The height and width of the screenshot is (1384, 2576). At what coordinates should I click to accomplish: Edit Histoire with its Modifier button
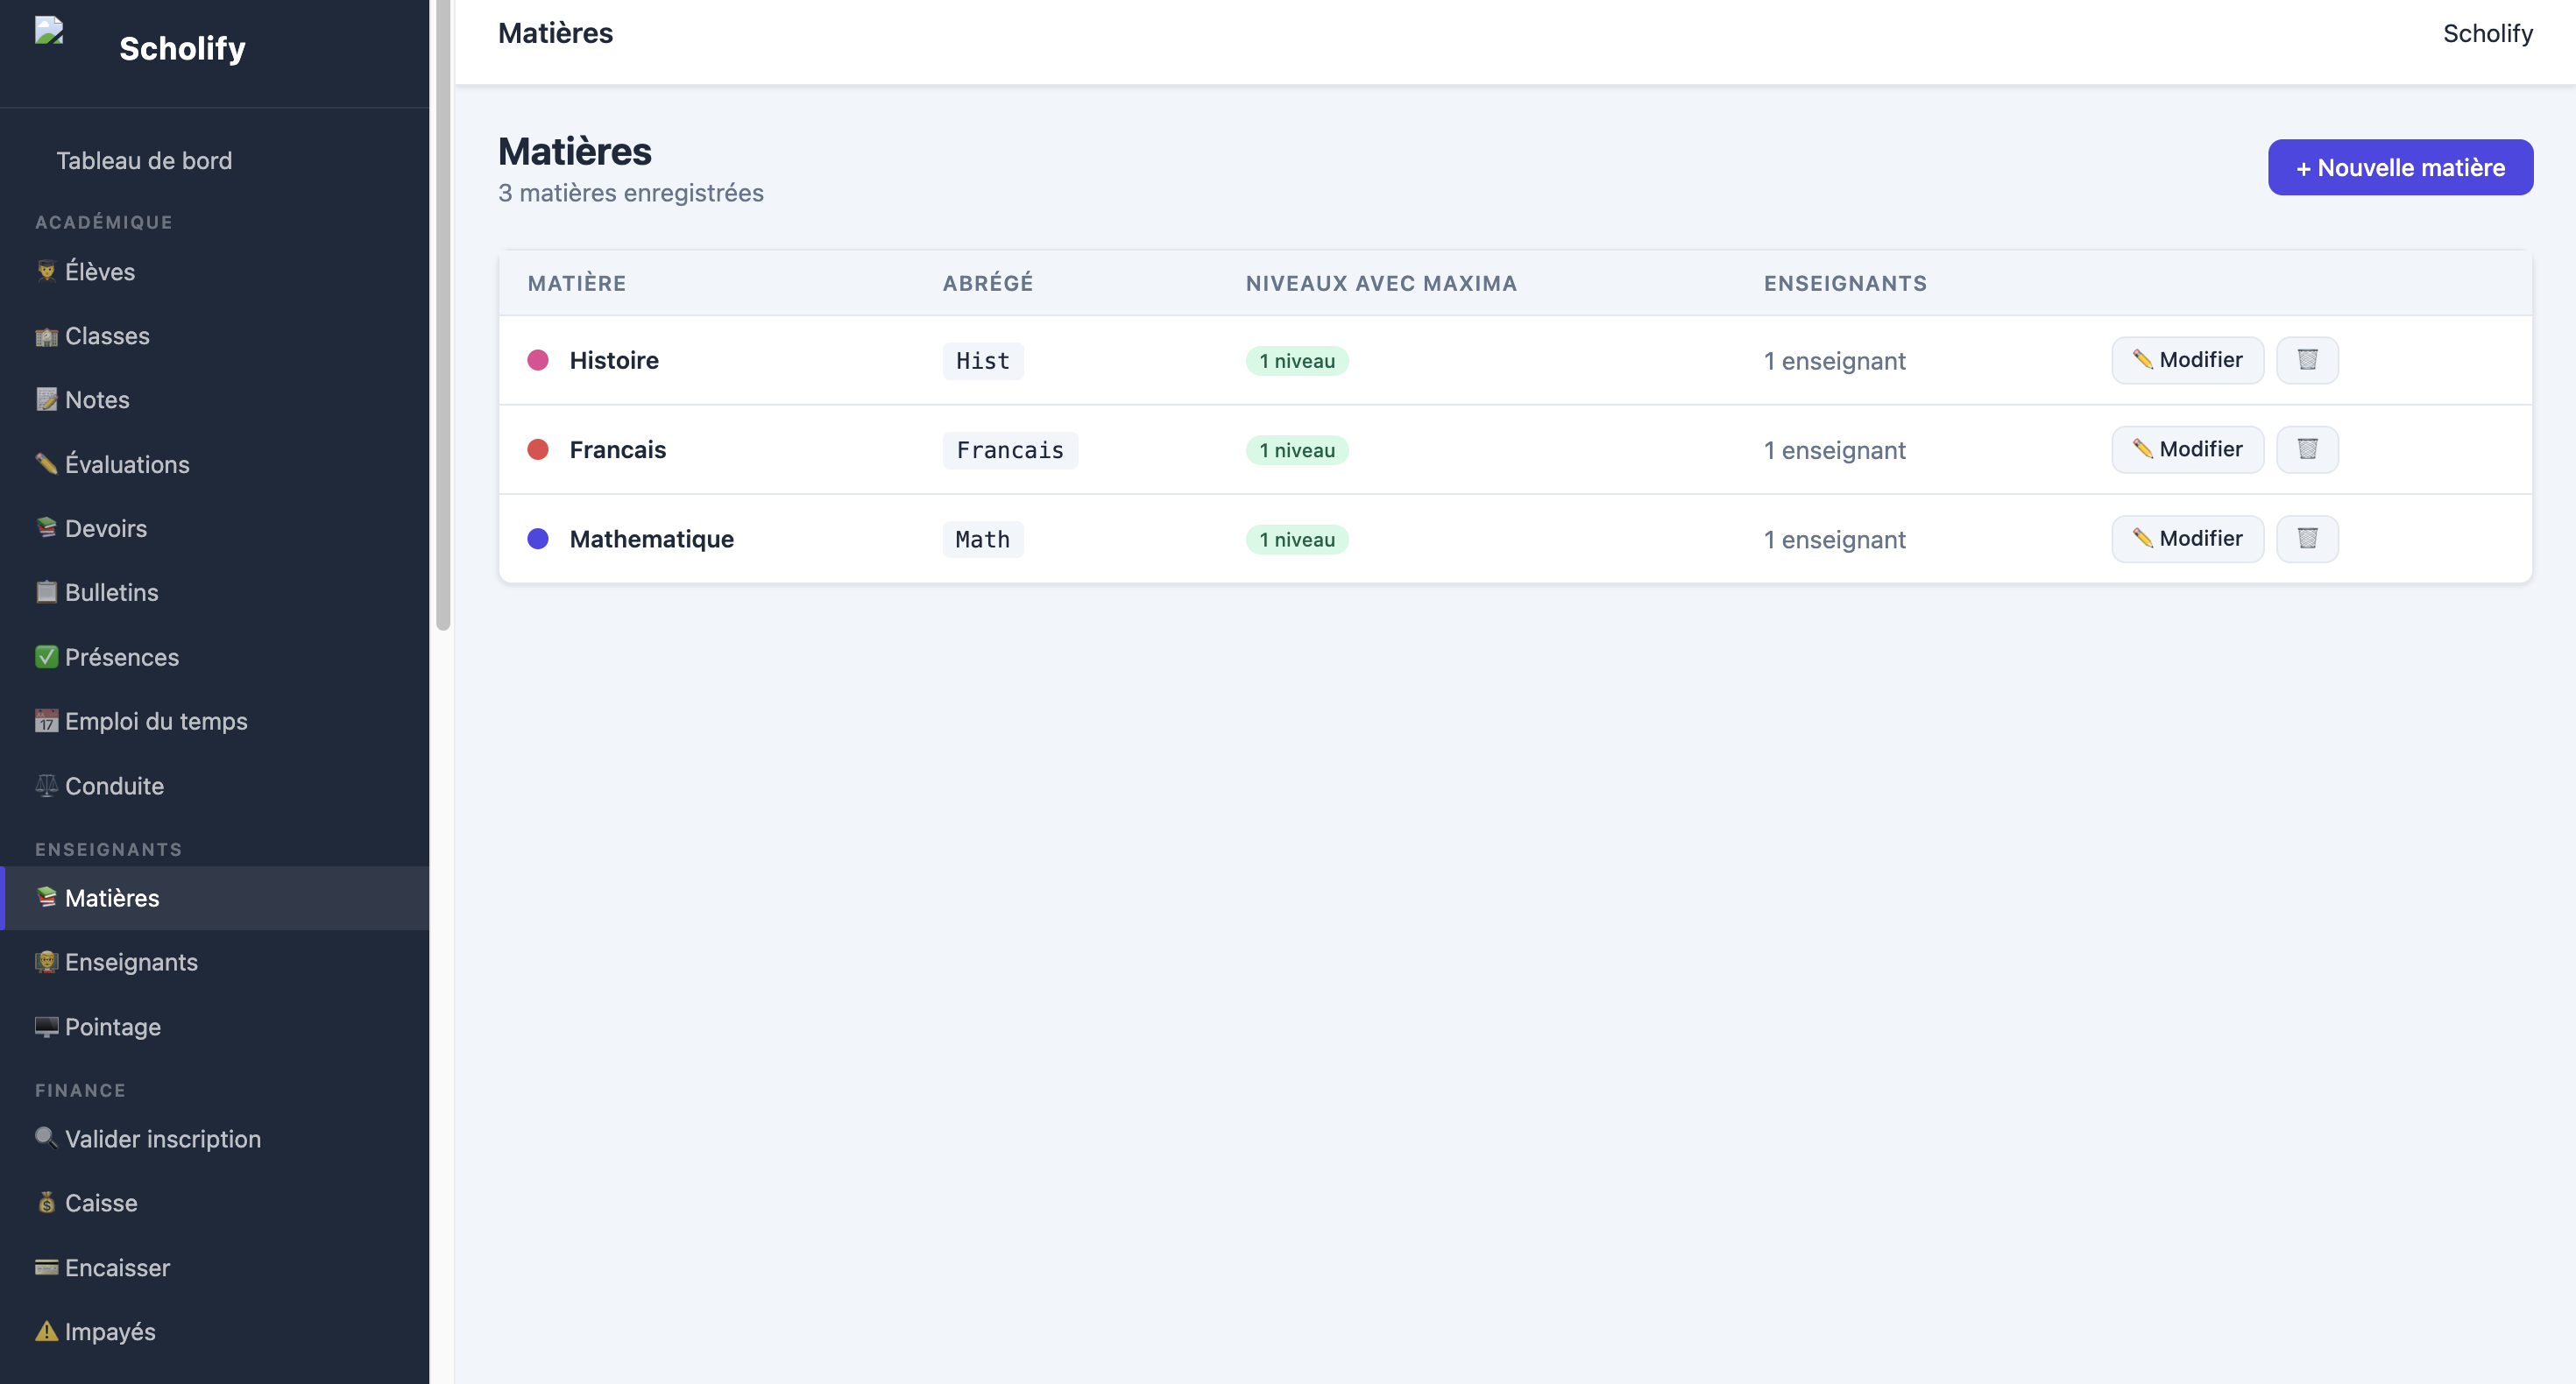click(x=2187, y=360)
